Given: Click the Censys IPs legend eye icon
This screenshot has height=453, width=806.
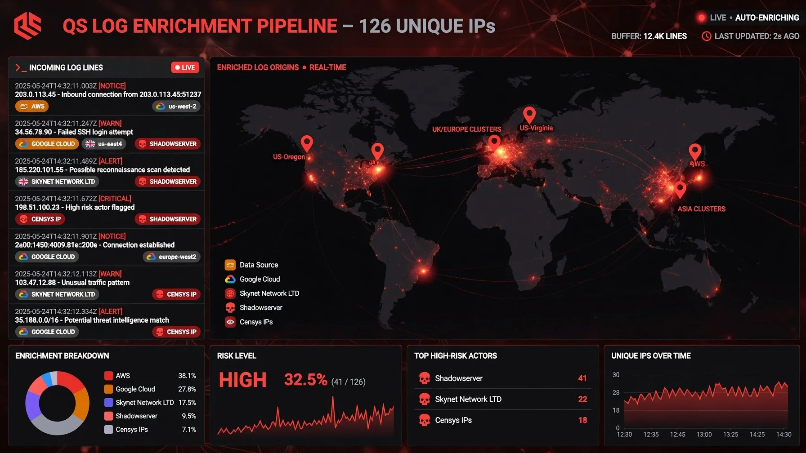Looking at the screenshot, I should tap(230, 322).
